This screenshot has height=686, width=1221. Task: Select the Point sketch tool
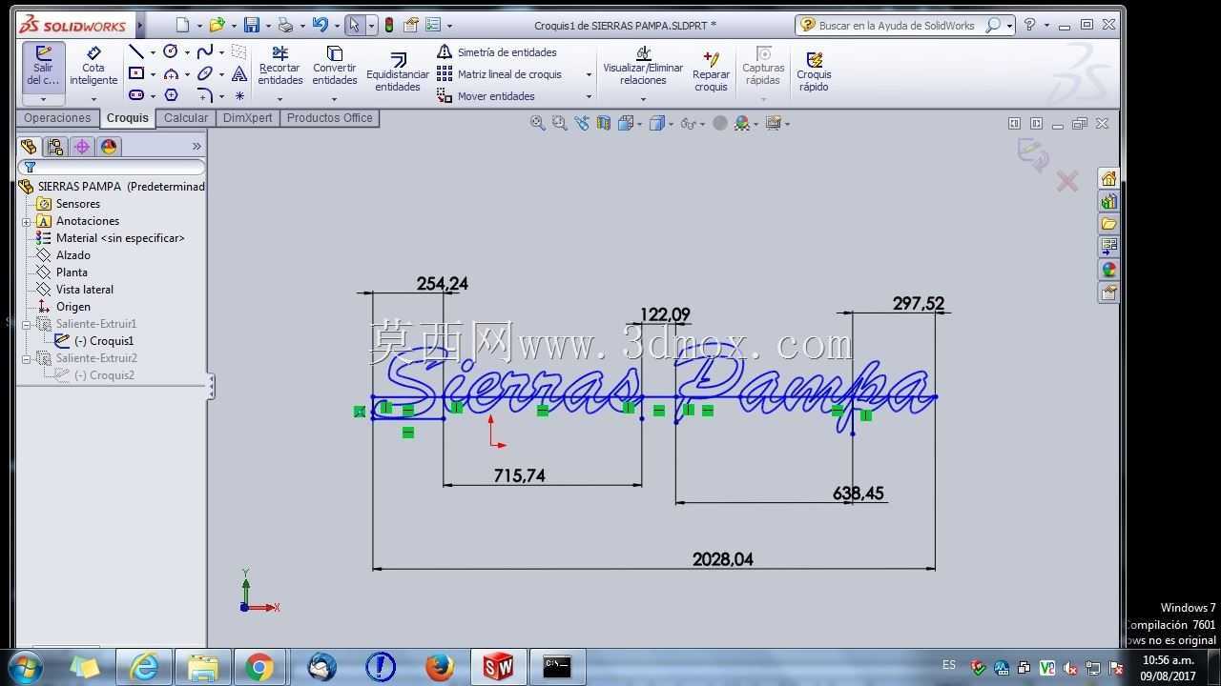coord(239,95)
